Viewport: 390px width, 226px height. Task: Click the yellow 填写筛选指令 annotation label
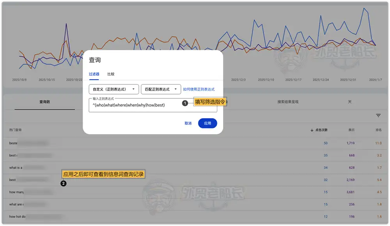(x=210, y=103)
